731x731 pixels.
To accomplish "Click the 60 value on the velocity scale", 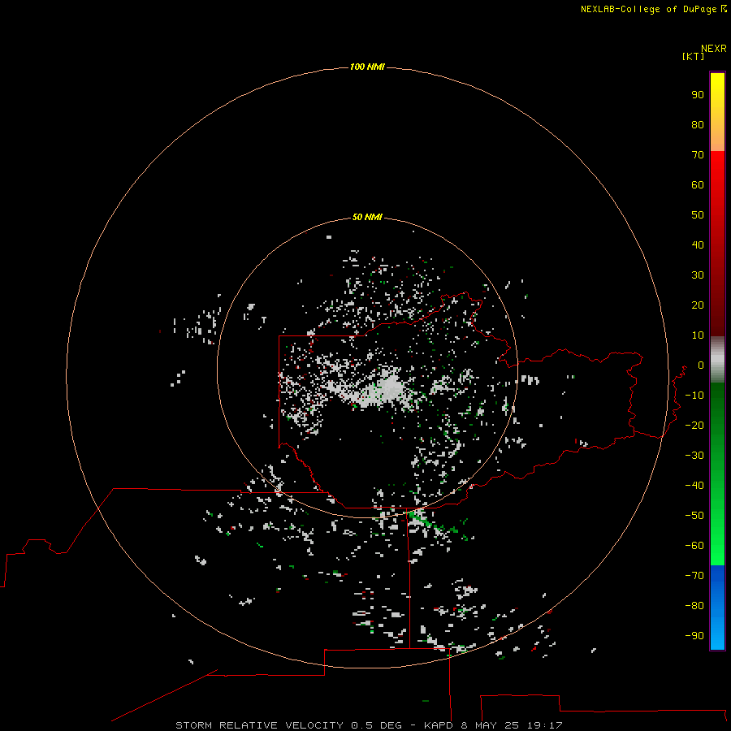I will (x=698, y=184).
